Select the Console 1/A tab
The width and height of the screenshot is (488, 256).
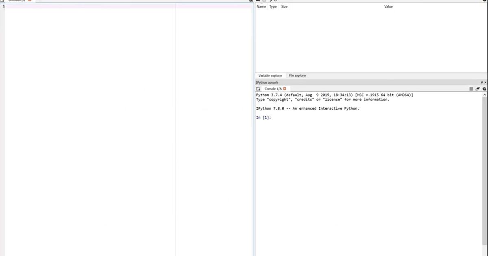click(x=273, y=89)
